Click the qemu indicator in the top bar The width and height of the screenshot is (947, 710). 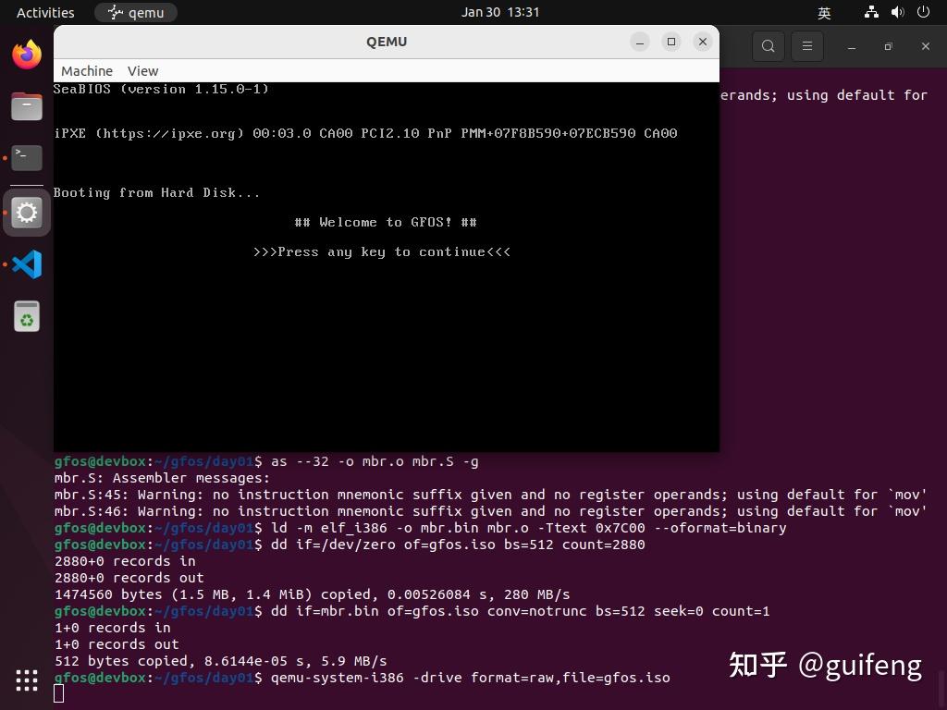click(x=135, y=12)
